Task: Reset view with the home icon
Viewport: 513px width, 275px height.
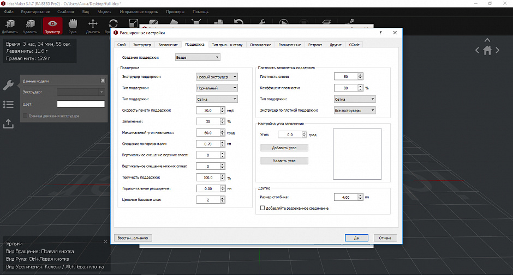Action: pyautogui.click(x=487, y=51)
